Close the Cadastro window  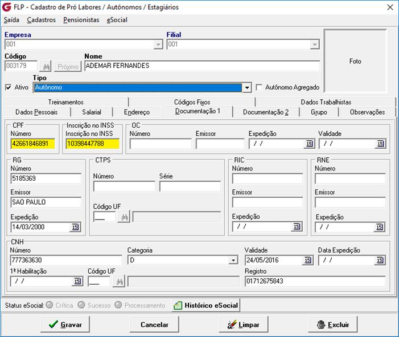[390, 7]
